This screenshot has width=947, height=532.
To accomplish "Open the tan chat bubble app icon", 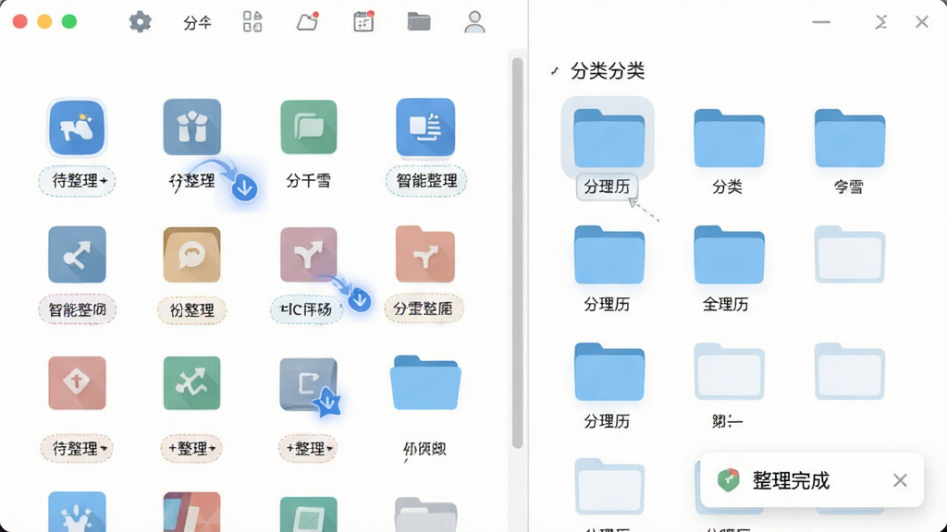I will 192,255.
